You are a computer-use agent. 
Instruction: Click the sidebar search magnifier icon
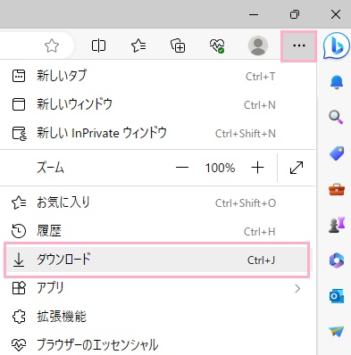point(336,117)
